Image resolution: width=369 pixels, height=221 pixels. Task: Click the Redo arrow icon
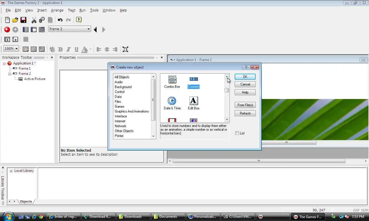pyautogui.click(x=68, y=20)
